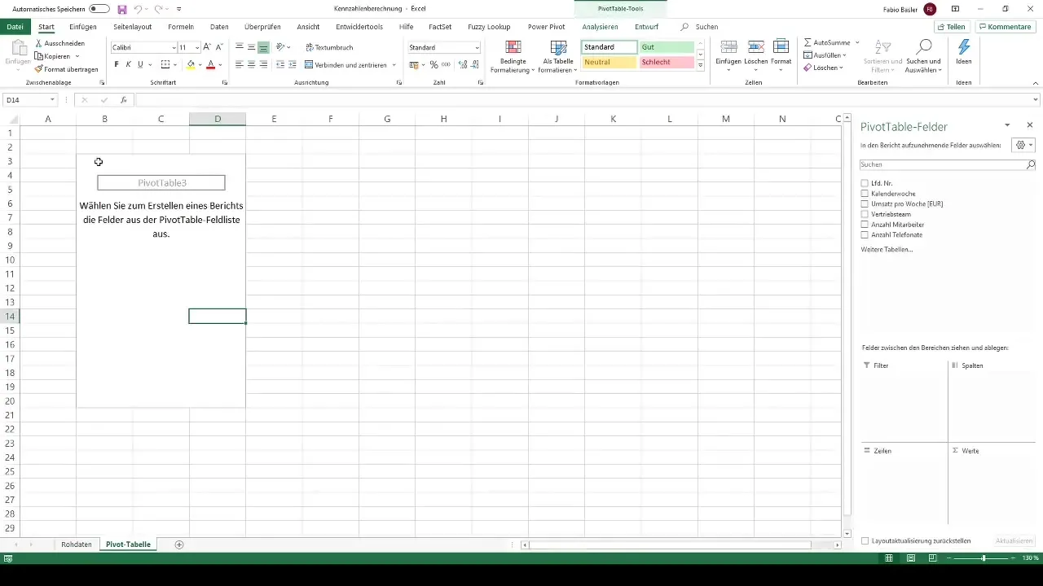
Task: Open the Analysieren tab
Action: (x=600, y=27)
